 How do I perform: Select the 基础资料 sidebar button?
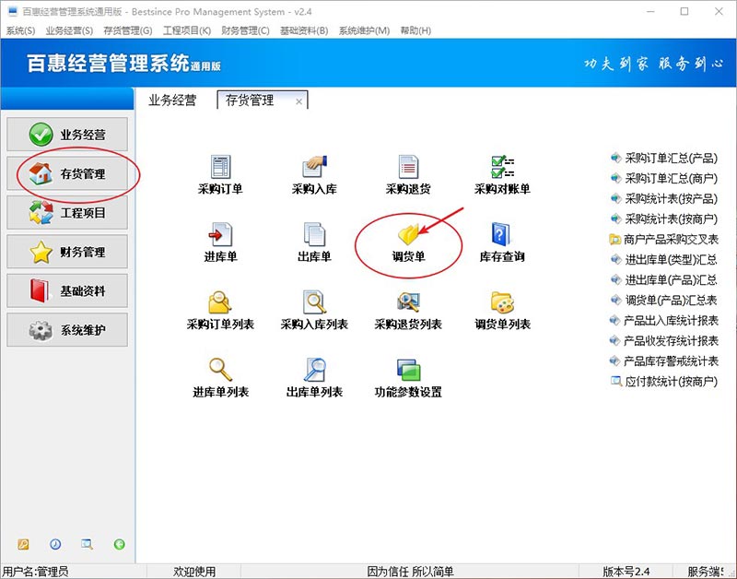pyautogui.click(x=67, y=290)
